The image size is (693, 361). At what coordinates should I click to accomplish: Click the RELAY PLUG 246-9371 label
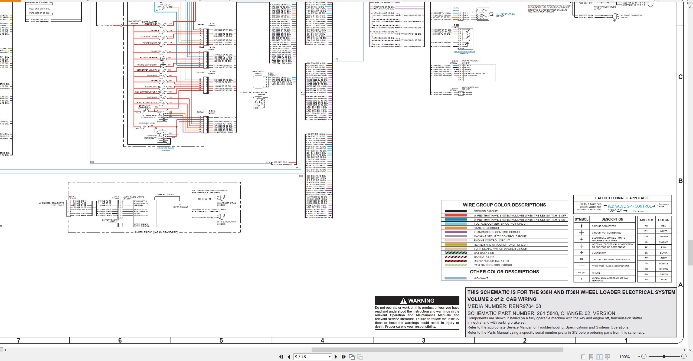click(x=258, y=73)
